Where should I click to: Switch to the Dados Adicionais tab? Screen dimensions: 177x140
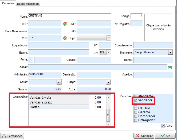tap(29, 4)
